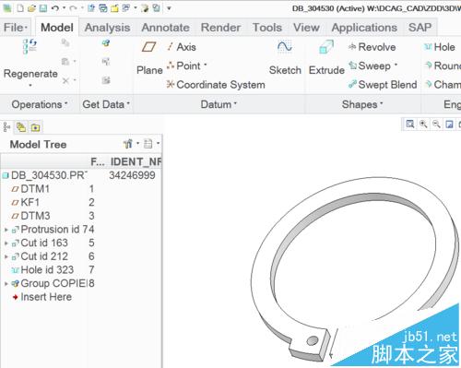Select the DTM1 datum plane
Screen dimensions: 461x368
click(30, 189)
